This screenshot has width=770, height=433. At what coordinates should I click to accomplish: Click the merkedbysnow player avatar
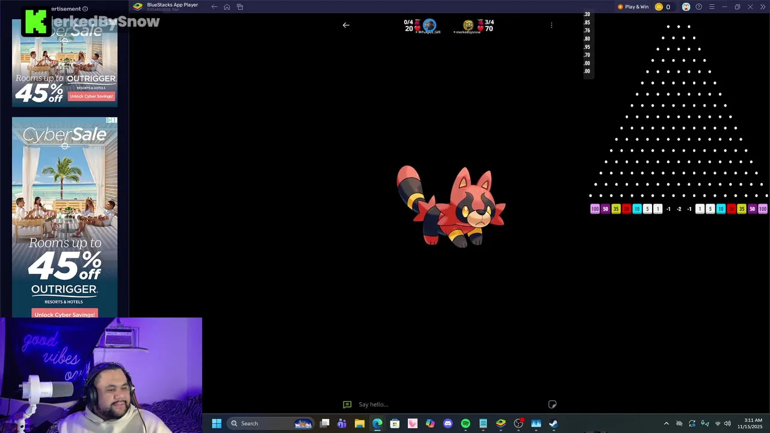click(x=468, y=25)
